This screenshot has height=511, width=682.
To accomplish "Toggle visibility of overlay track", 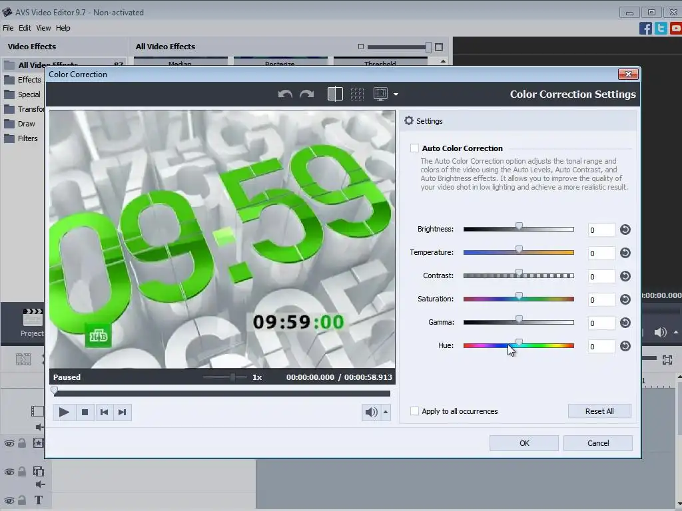I will pos(9,472).
